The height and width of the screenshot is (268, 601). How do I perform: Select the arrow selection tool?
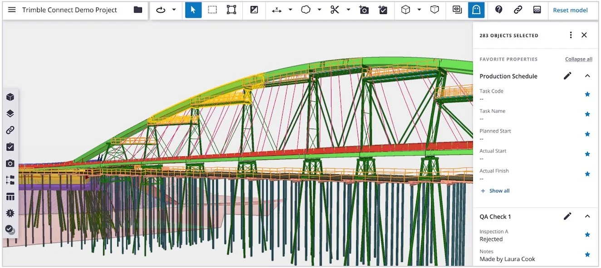pos(193,10)
